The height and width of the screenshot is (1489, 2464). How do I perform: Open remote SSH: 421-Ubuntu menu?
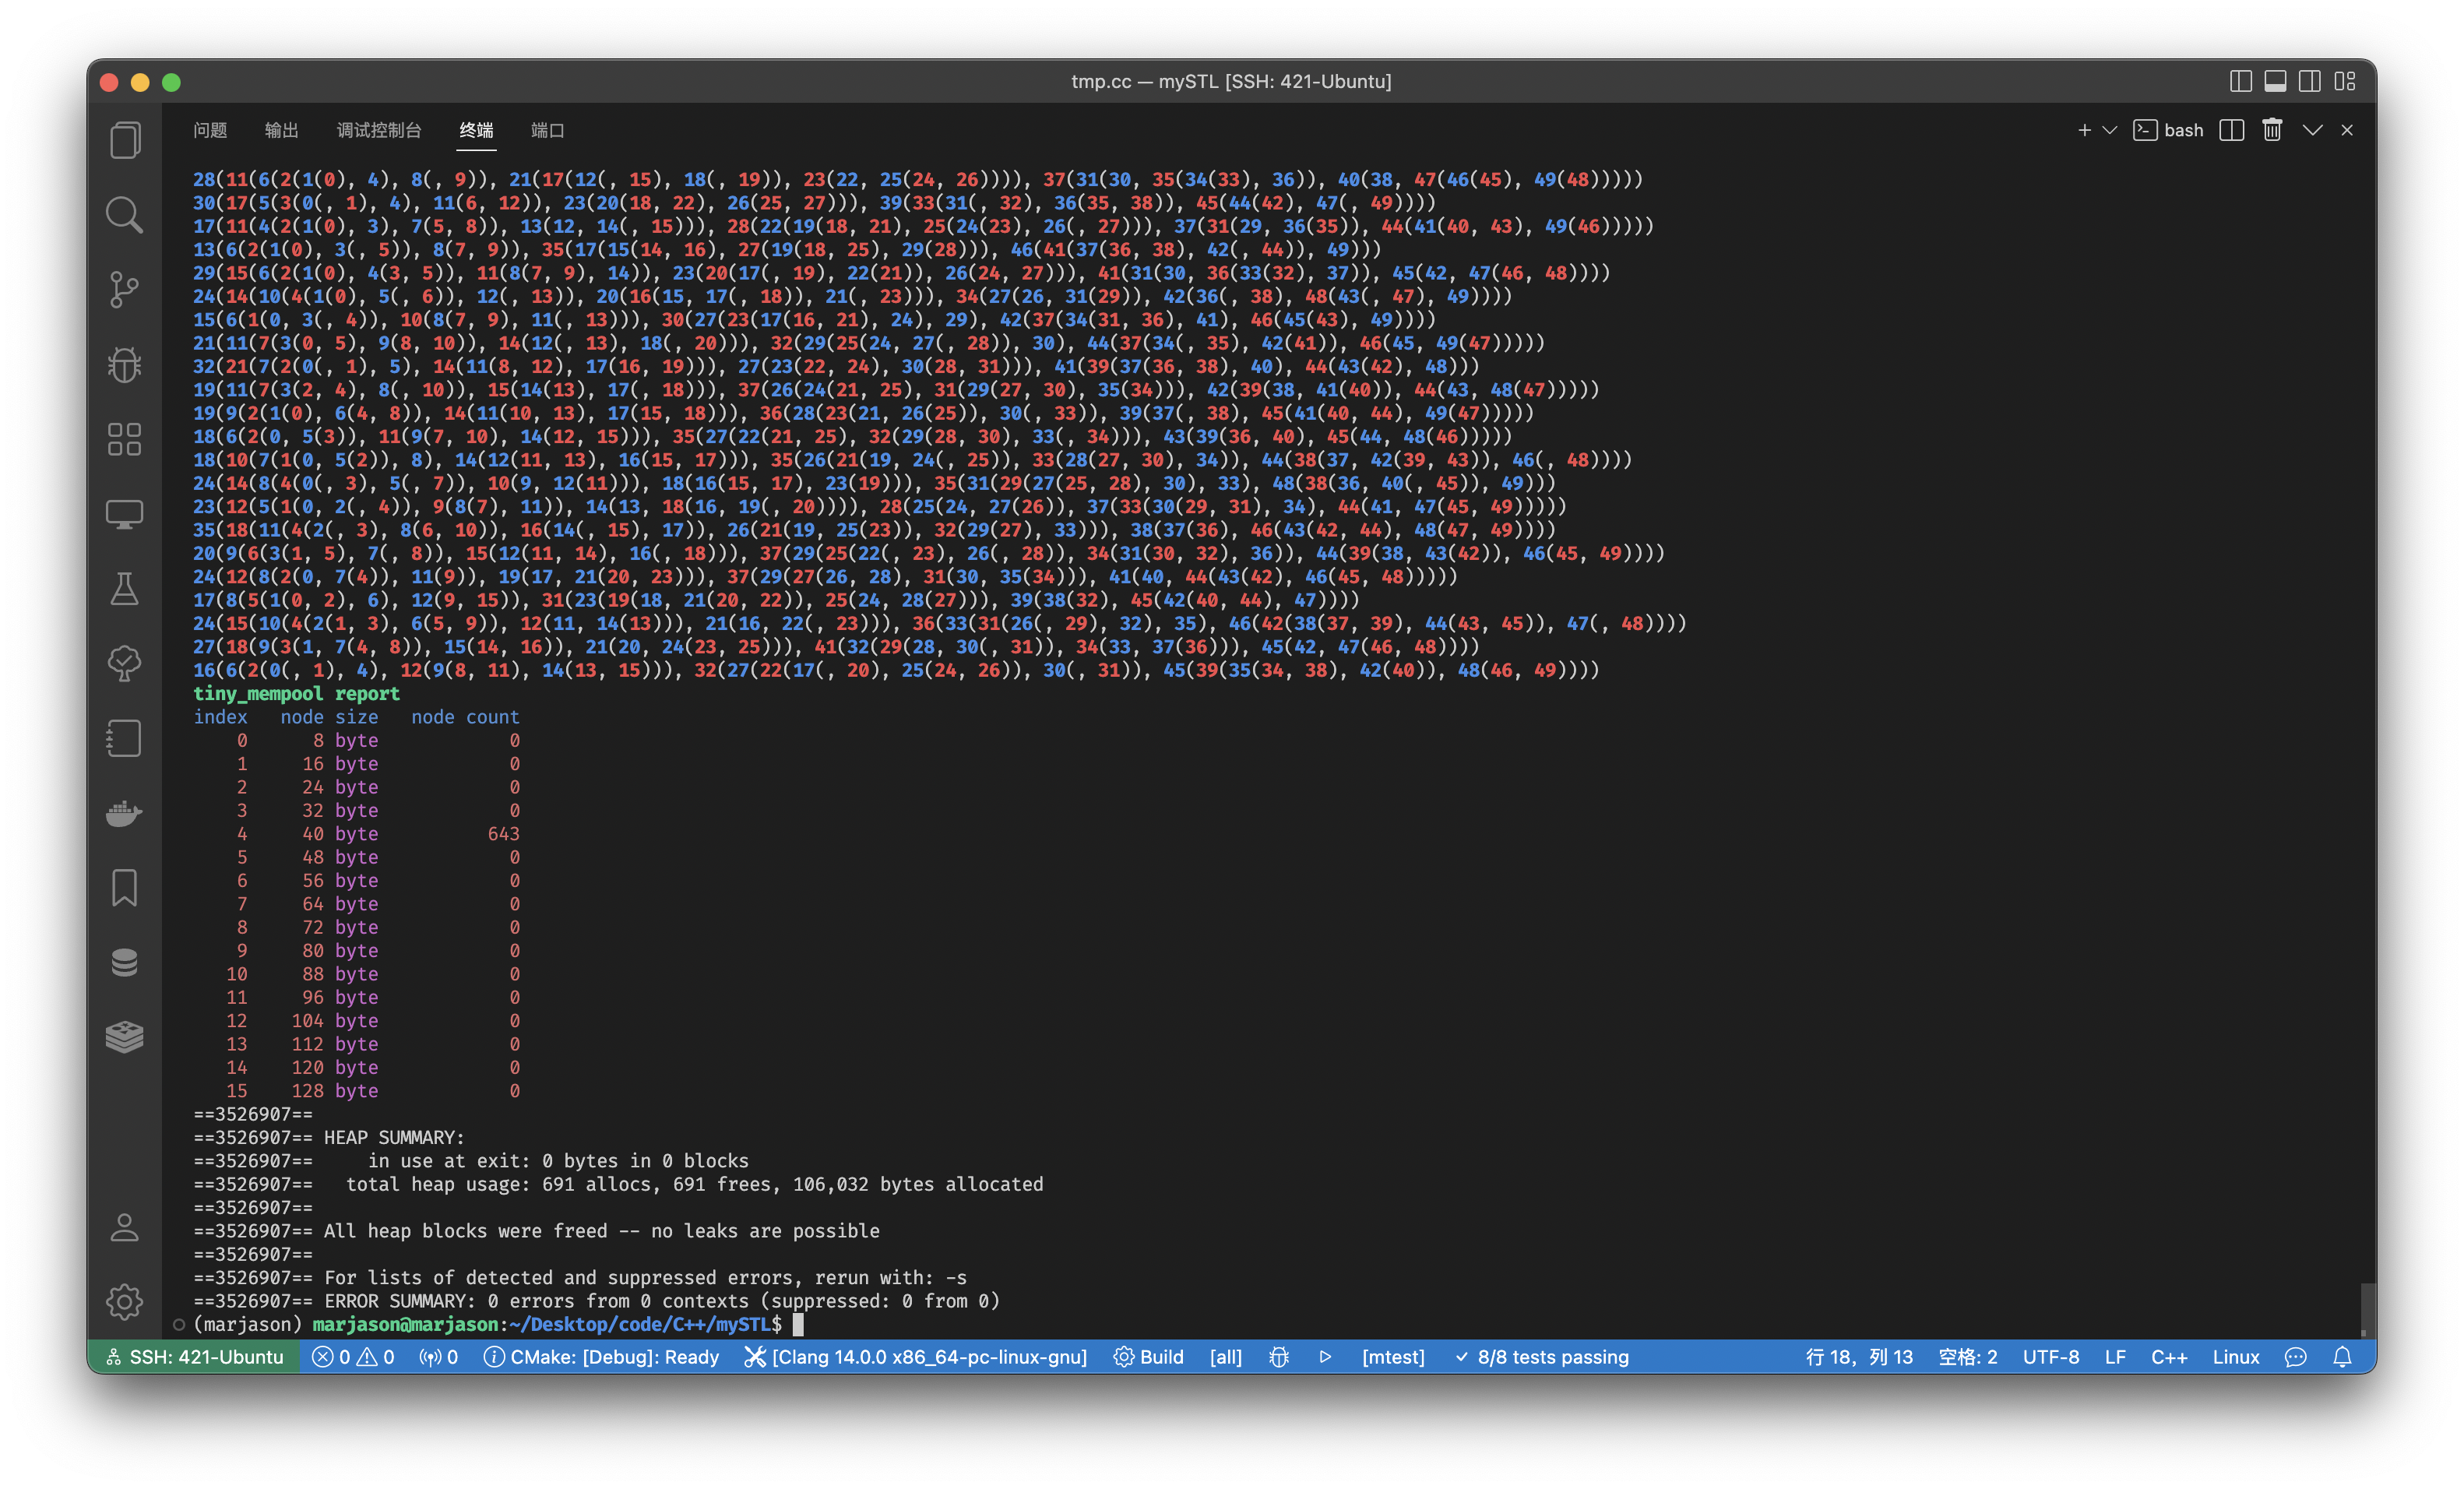click(194, 1357)
